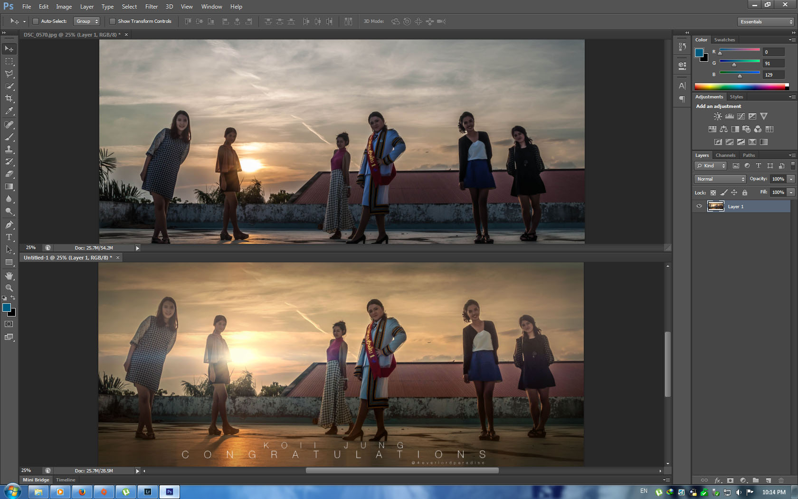The width and height of the screenshot is (798, 499).
Task: Open Firefox from the Windows taskbar
Action: pos(82,492)
